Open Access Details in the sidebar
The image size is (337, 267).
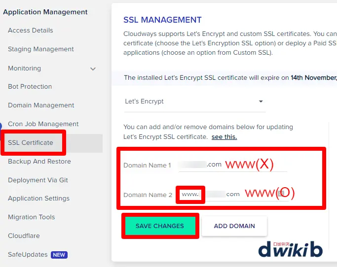click(x=31, y=31)
